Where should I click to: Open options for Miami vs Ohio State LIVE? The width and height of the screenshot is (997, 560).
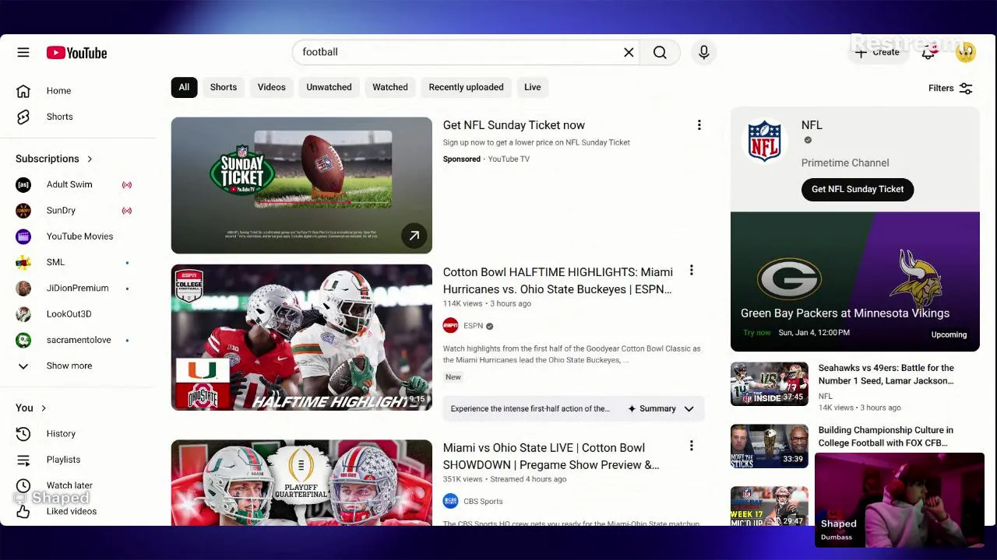click(691, 446)
